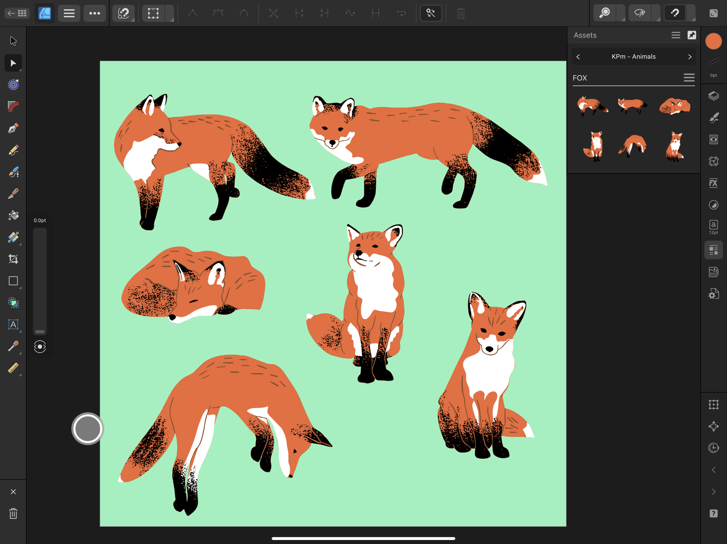Deselect using the X icon

point(13,492)
